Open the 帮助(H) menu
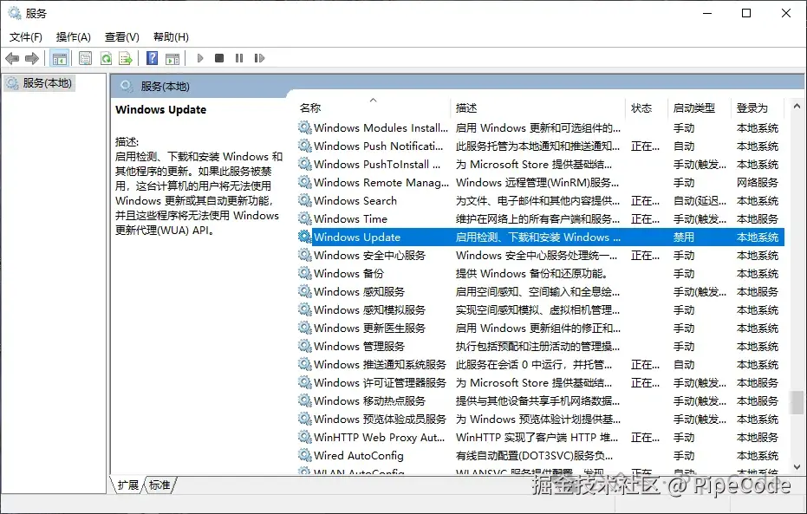Screen dimensions: 807x514 click(x=171, y=37)
